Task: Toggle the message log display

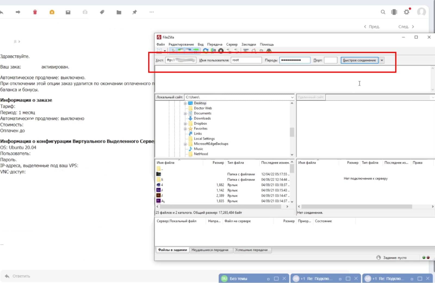Action: click(x=173, y=50)
